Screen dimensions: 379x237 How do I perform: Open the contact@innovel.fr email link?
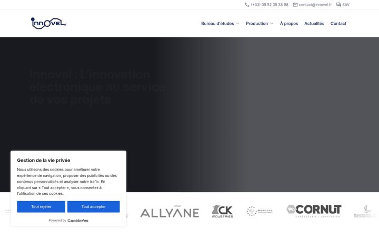coord(315,5)
